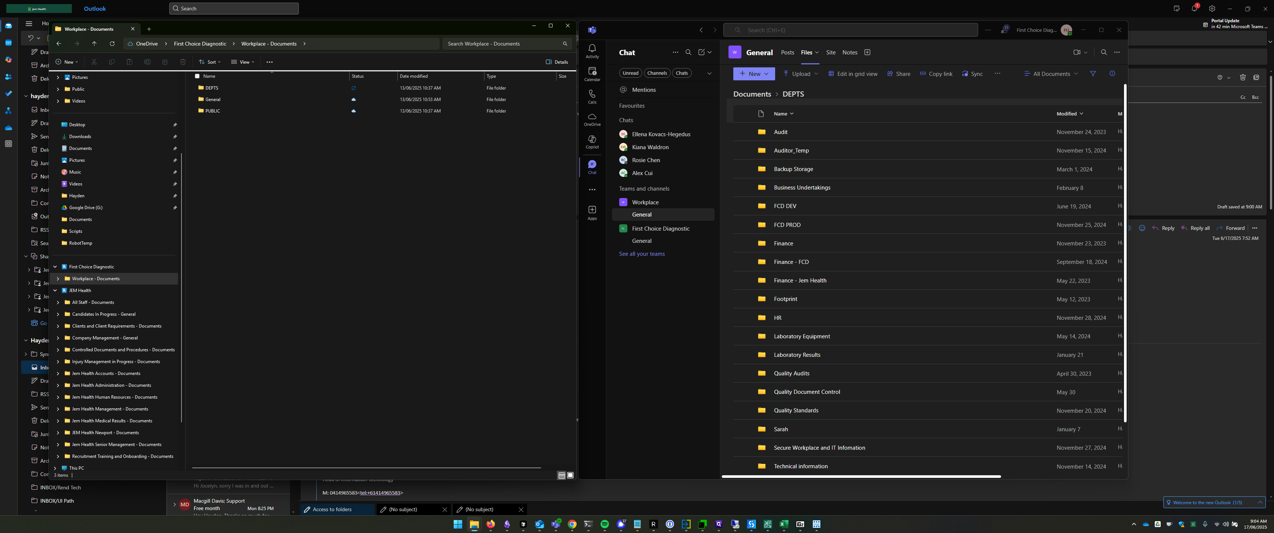Click Reply all in Outlook message

pos(1195,228)
